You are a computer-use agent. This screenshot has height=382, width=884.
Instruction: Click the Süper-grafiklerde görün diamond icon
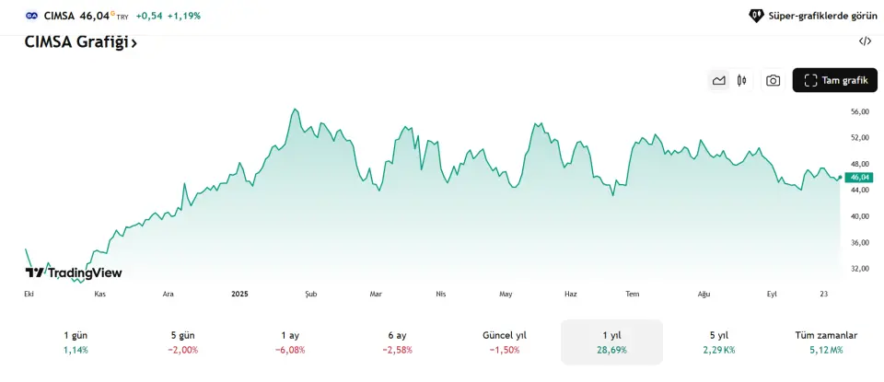click(756, 16)
